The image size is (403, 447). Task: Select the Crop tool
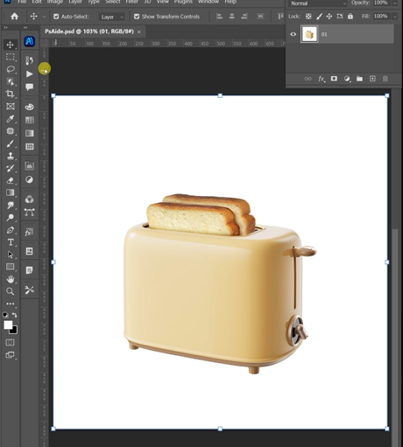coord(11,94)
